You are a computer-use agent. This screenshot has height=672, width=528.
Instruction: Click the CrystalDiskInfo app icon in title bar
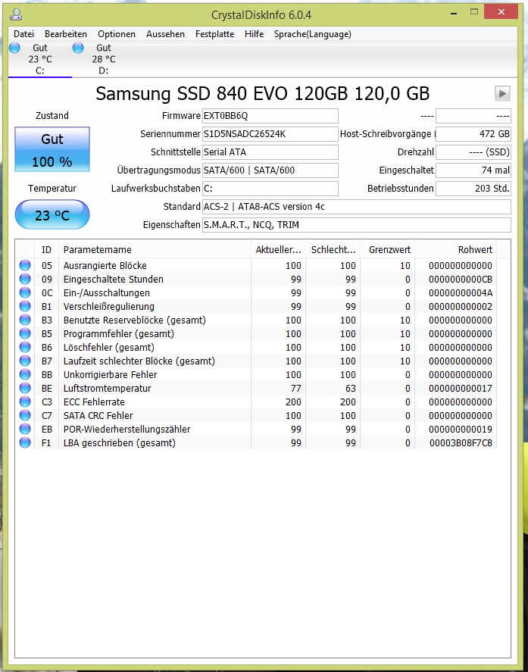pyautogui.click(x=16, y=15)
